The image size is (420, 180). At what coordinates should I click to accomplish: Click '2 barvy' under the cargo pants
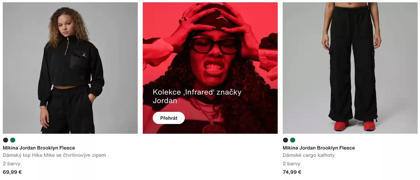292,164
